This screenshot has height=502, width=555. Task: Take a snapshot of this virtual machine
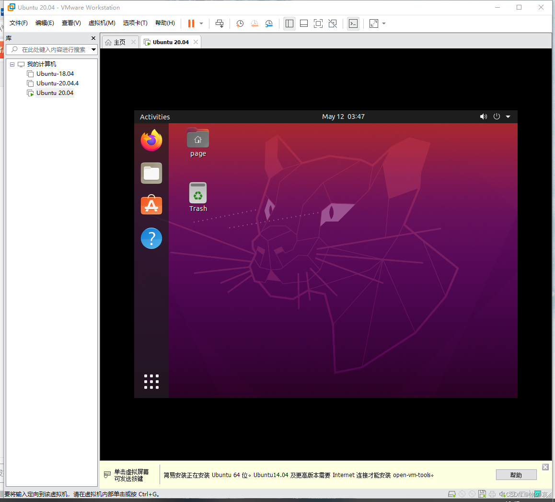(240, 23)
